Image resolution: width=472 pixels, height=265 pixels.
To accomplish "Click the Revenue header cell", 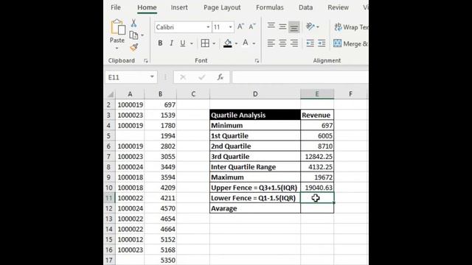I will click(x=317, y=115).
